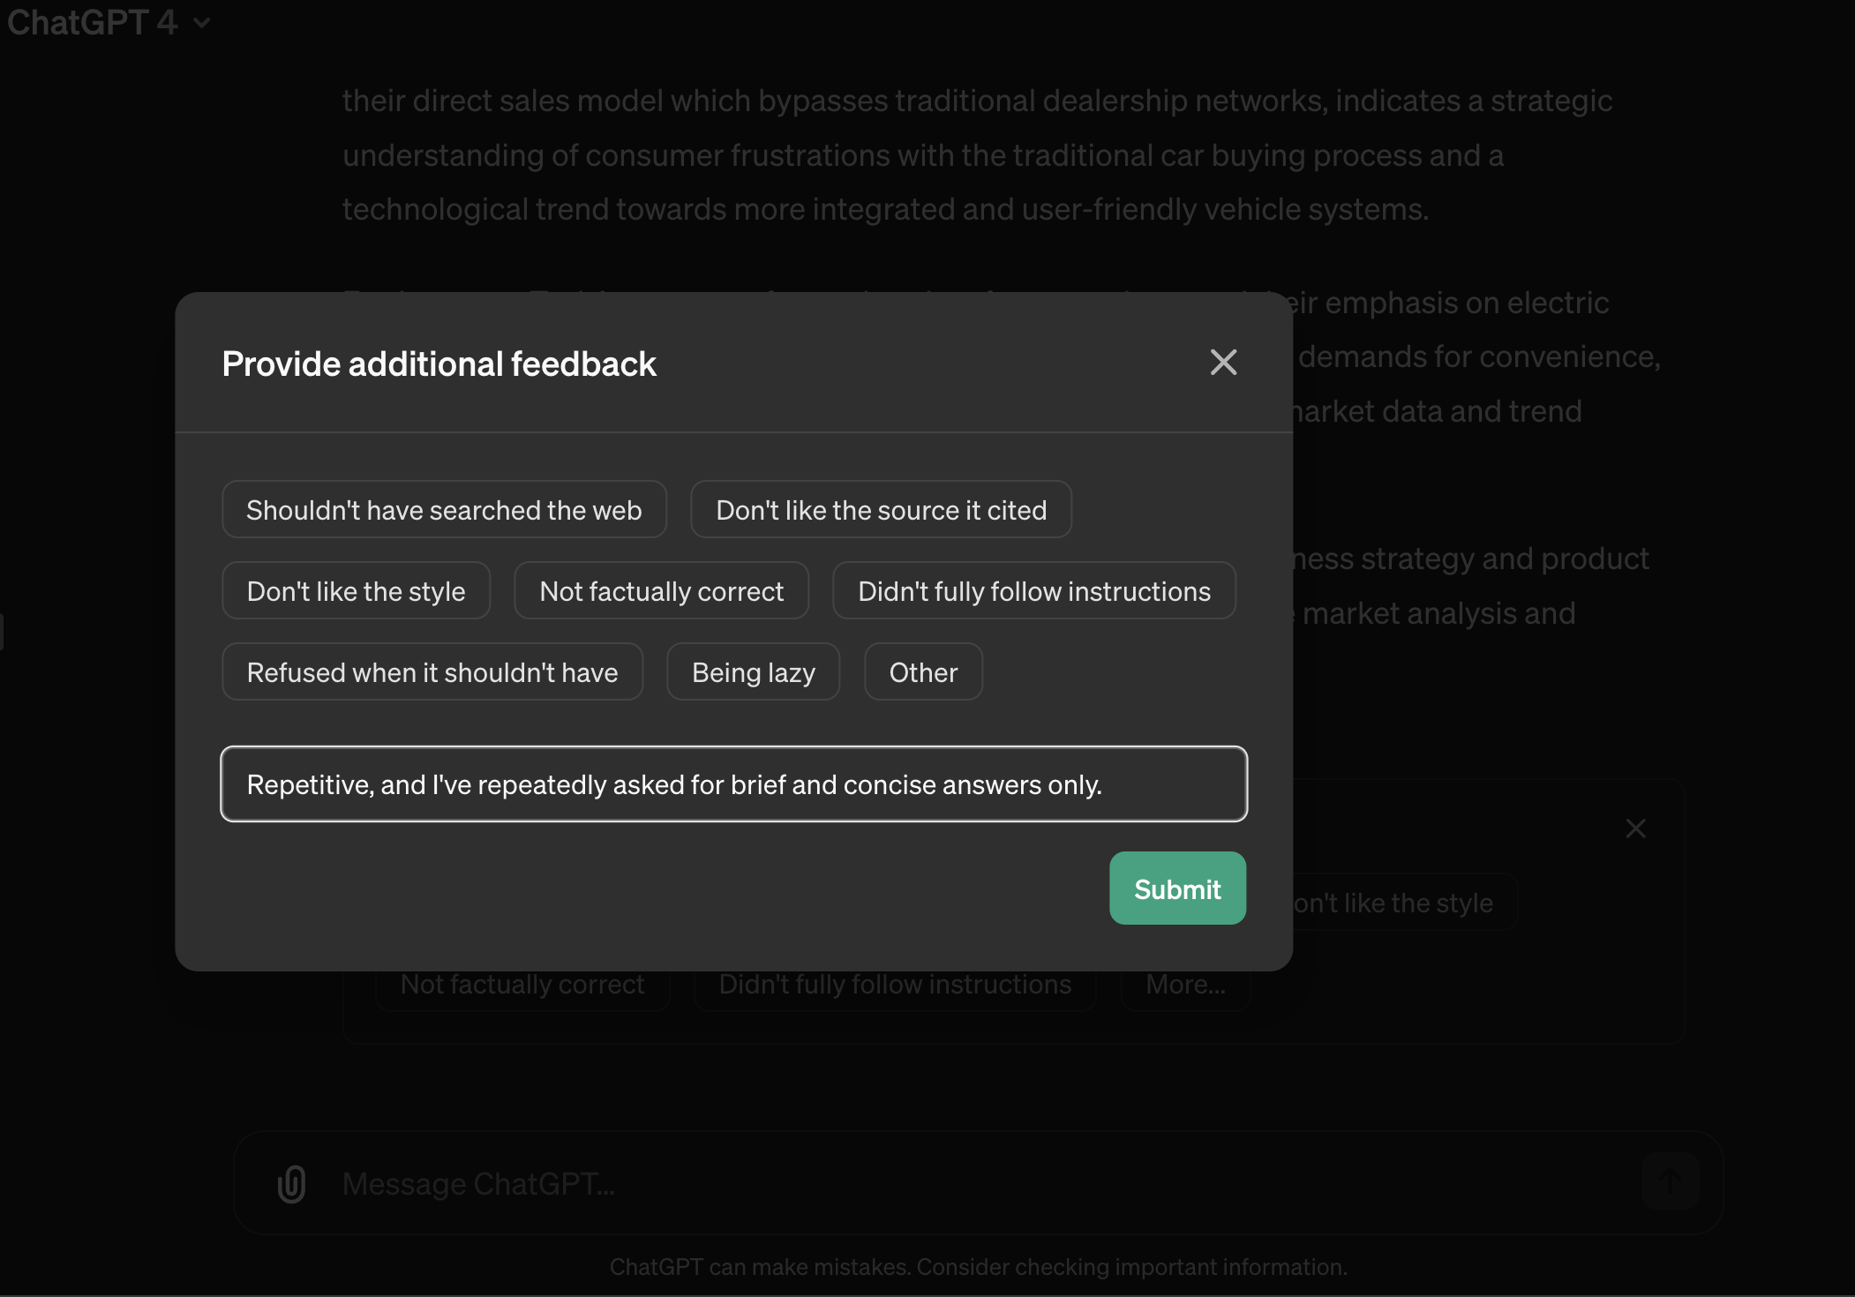This screenshot has width=1855, height=1297.
Task: Submit the feedback
Action: [x=1177, y=888]
